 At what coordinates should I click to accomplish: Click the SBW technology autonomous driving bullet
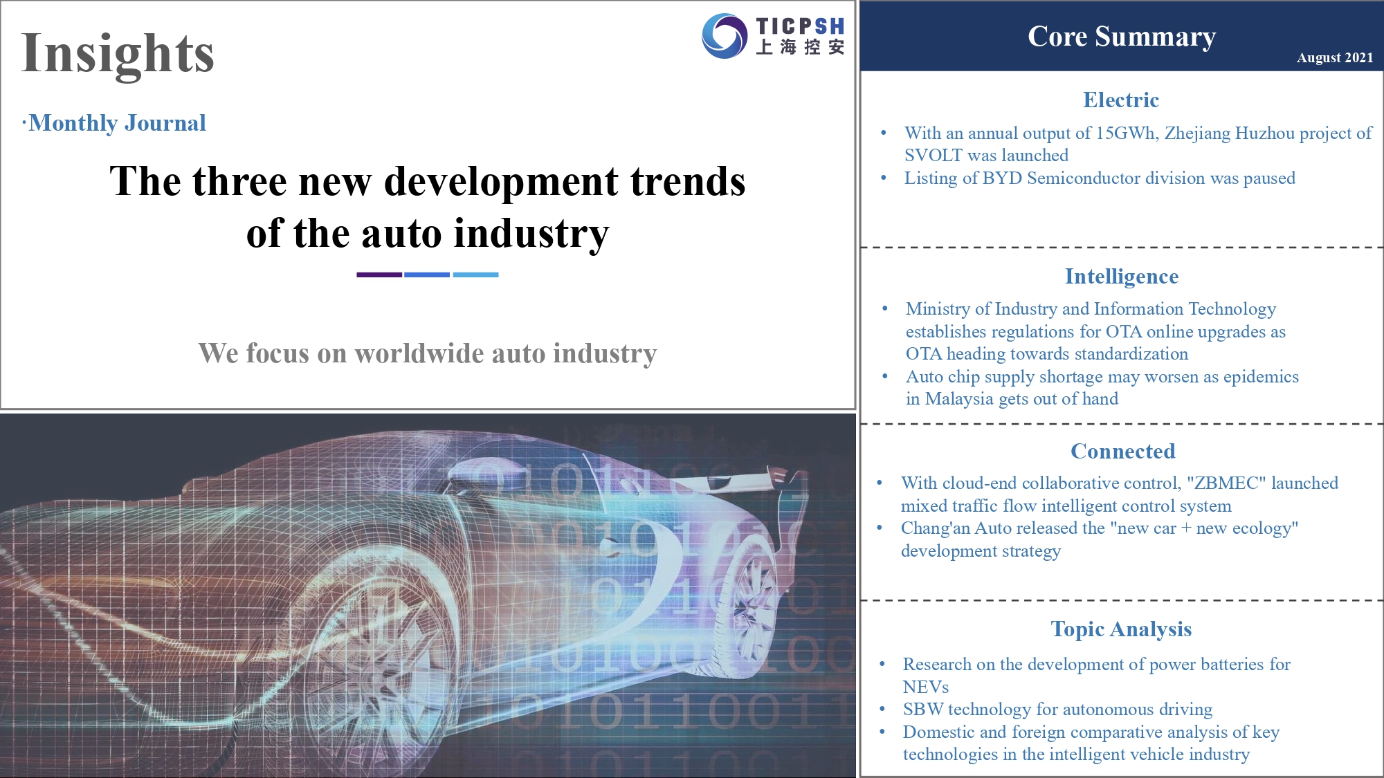click(1057, 709)
